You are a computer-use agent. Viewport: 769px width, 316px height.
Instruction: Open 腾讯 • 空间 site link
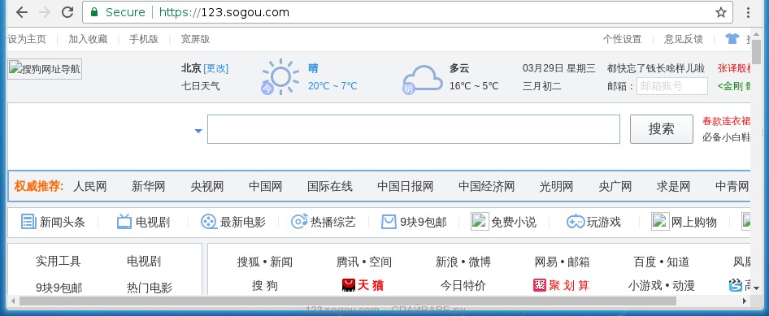[364, 262]
